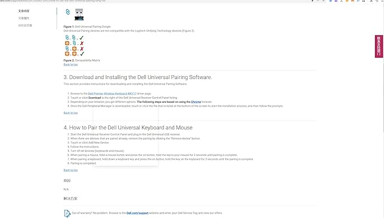This screenshot has height=218, width=384.
Task: Click the Figure 1 Dell Universal Pairing Dongle caption
Action: (87, 27)
